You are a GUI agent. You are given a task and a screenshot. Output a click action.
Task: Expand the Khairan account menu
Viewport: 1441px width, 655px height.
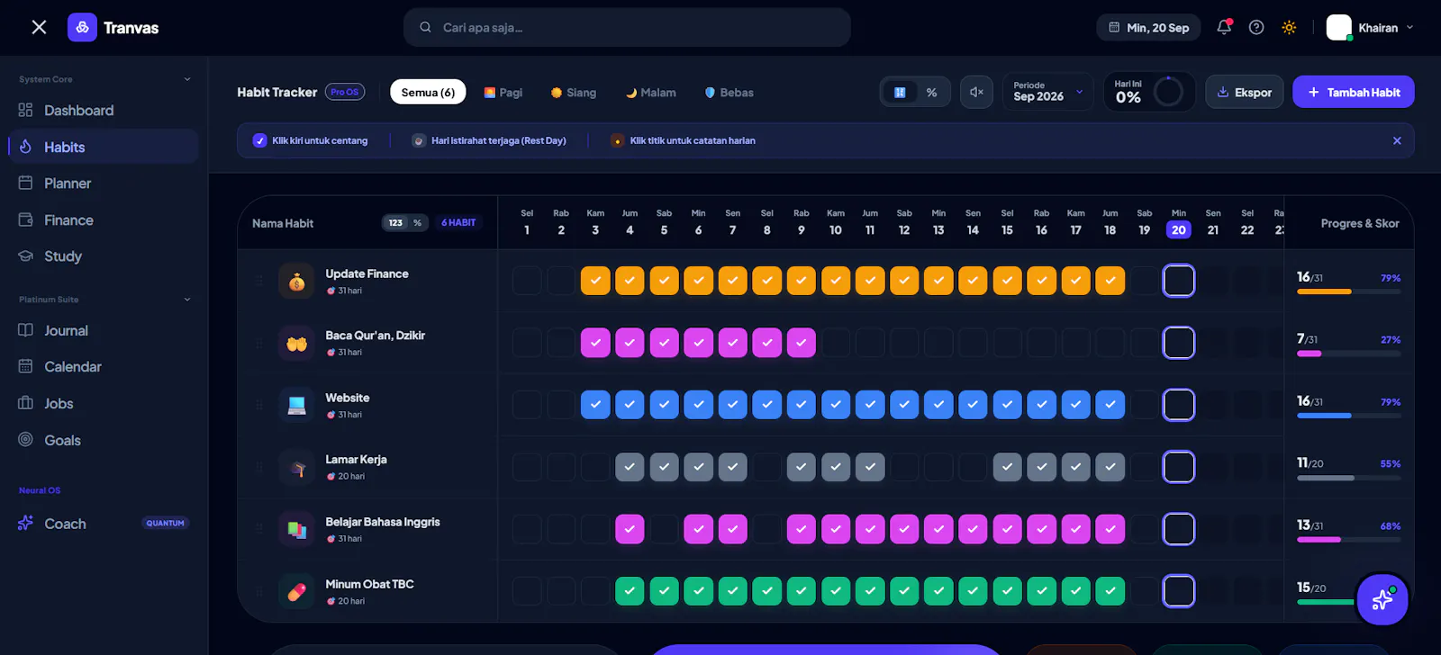tap(1371, 28)
